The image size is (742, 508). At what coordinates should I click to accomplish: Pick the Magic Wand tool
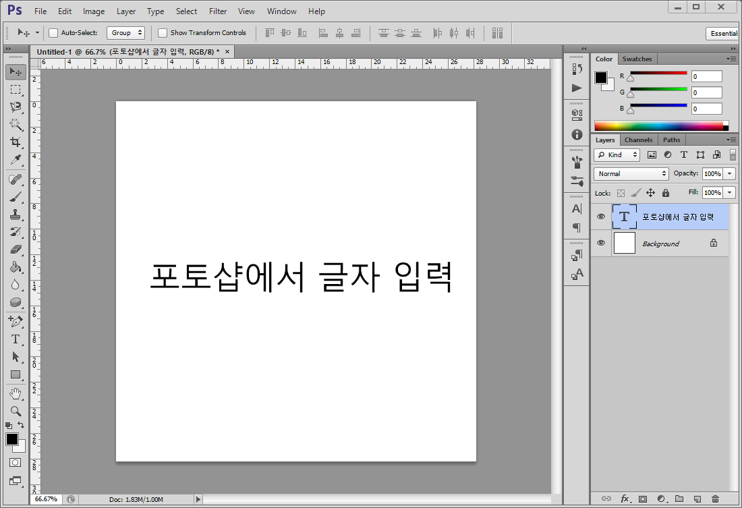tap(16, 125)
